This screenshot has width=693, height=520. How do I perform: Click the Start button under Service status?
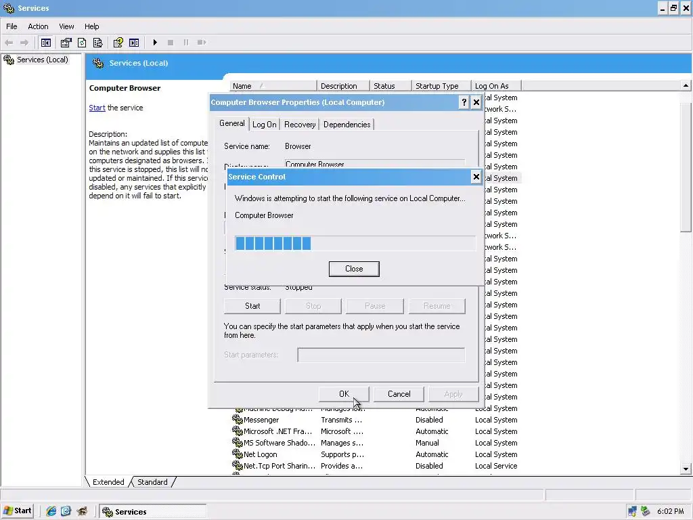pyautogui.click(x=252, y=306)
